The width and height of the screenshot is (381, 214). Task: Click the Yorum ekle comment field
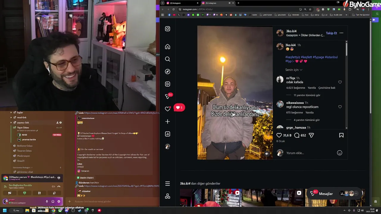(310, 153)
